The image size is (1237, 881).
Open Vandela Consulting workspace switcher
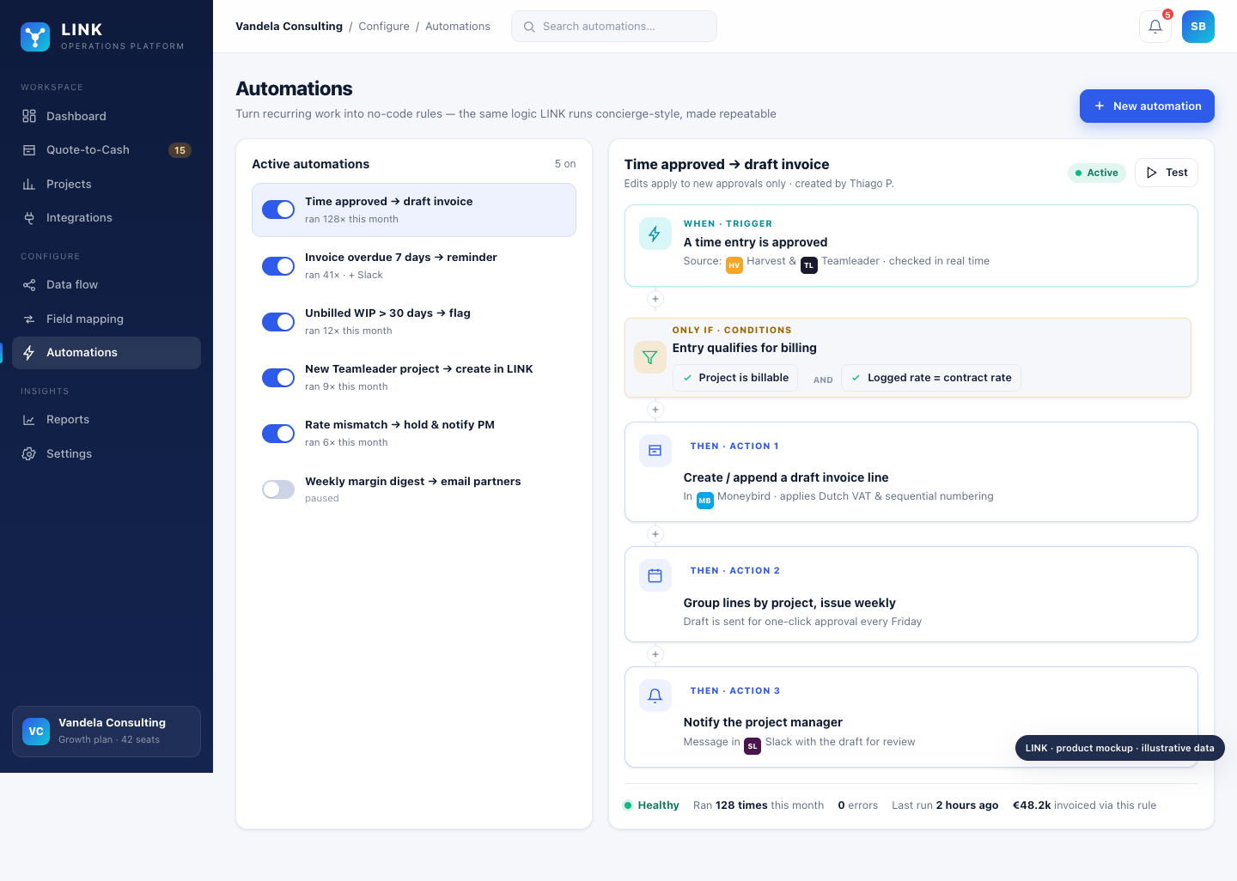(107, 732)
